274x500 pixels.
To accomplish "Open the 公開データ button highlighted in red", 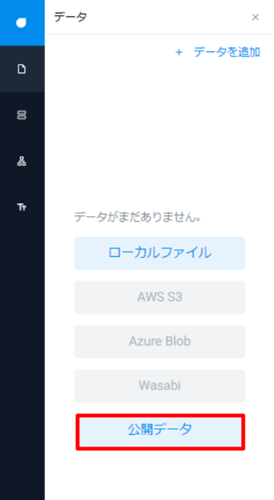I will (x=160, y=432).
